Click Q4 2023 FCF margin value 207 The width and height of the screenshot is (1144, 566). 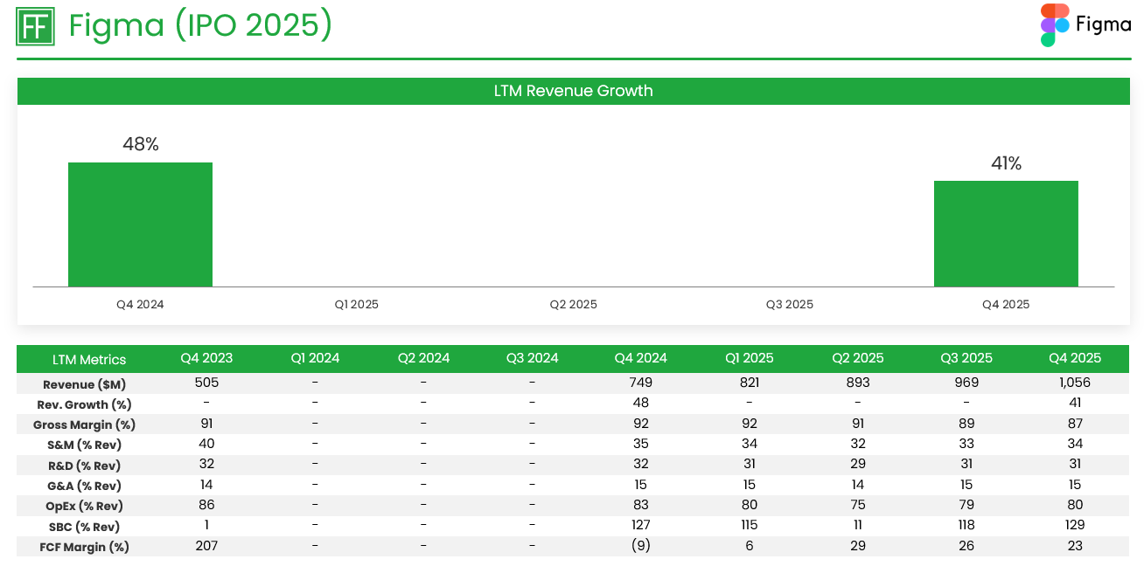[206, 545]
